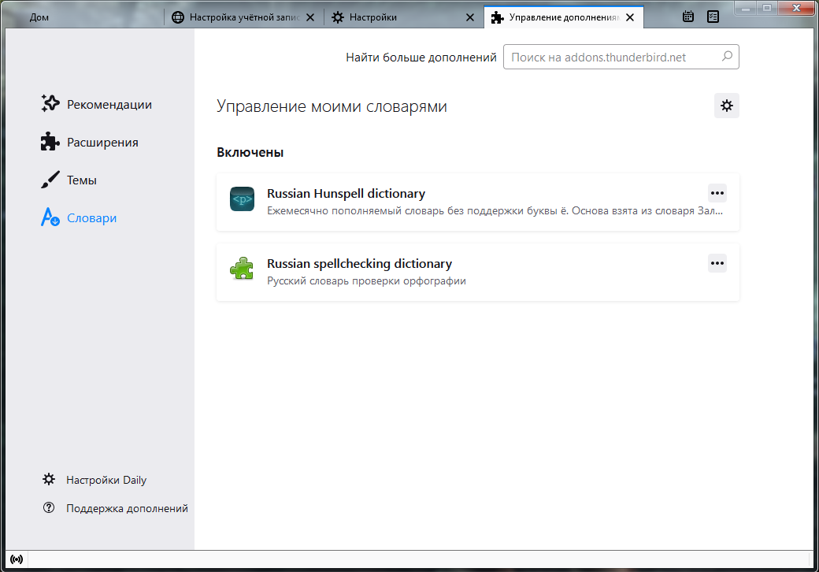Focus the addons.thunderbird.net search field
Image resolution: width=819 pixels, height=572 pixels.
click(x=613, y=57)
